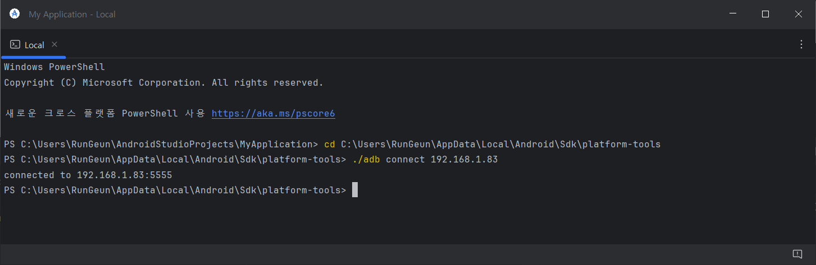Click the Android Studio logo icon
The width and height of the screenshot is (816, 265).
[15, 14]
